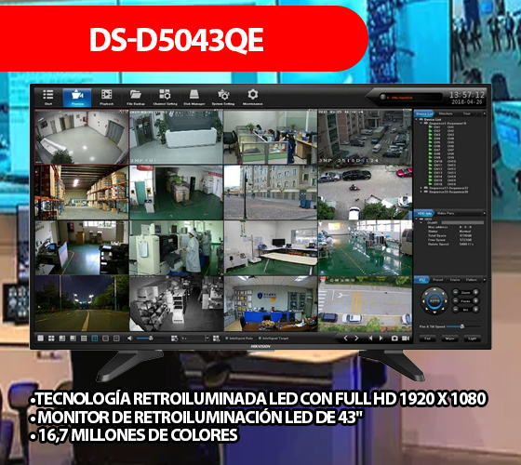Image resolution: width=521 pixels, height=465 pixels.
Task: Select the warehouse shelves camera tile
Action: tap(82, 193)
